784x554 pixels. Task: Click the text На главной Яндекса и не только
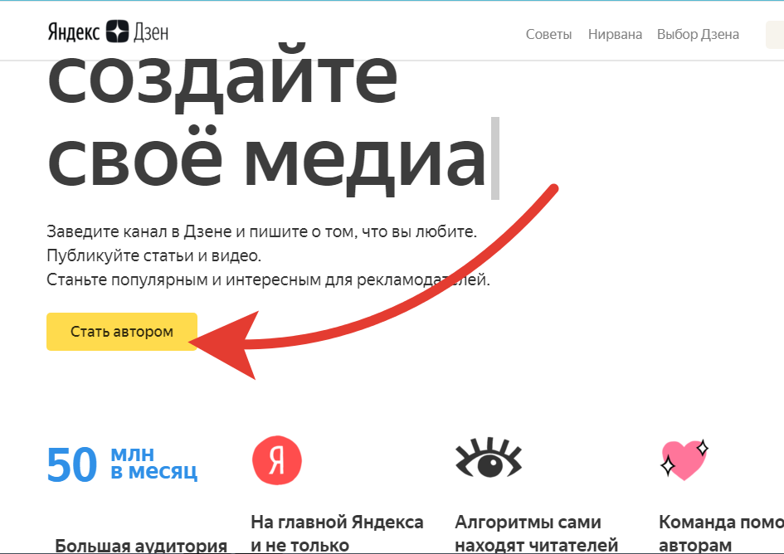coord(337,533)
